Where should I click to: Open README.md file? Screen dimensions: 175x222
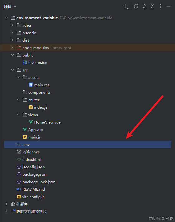pyautogui.click(x=34, y=189)
